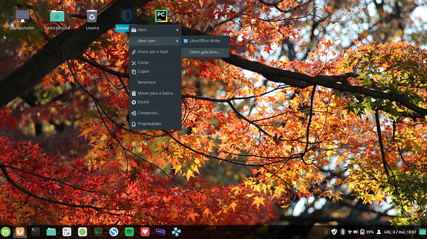Open the terminal from the panel
The image size is (427, 239).
(x=35, y=232)
